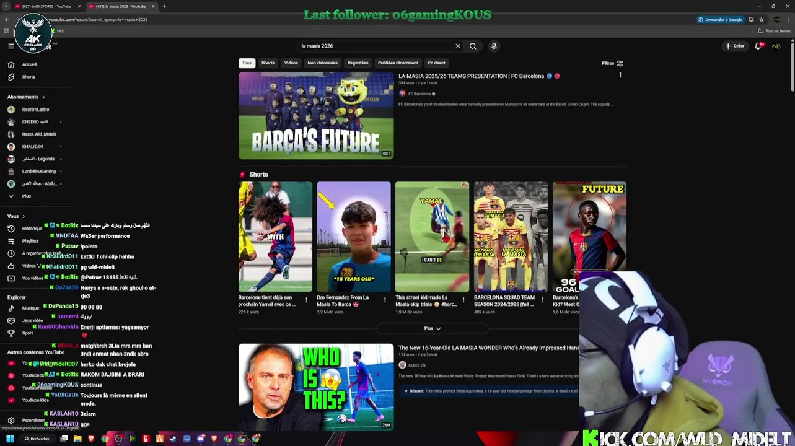Viewport: 795px width, 446px height.
Task: Click the Créer button
Action: coord(735,46)
